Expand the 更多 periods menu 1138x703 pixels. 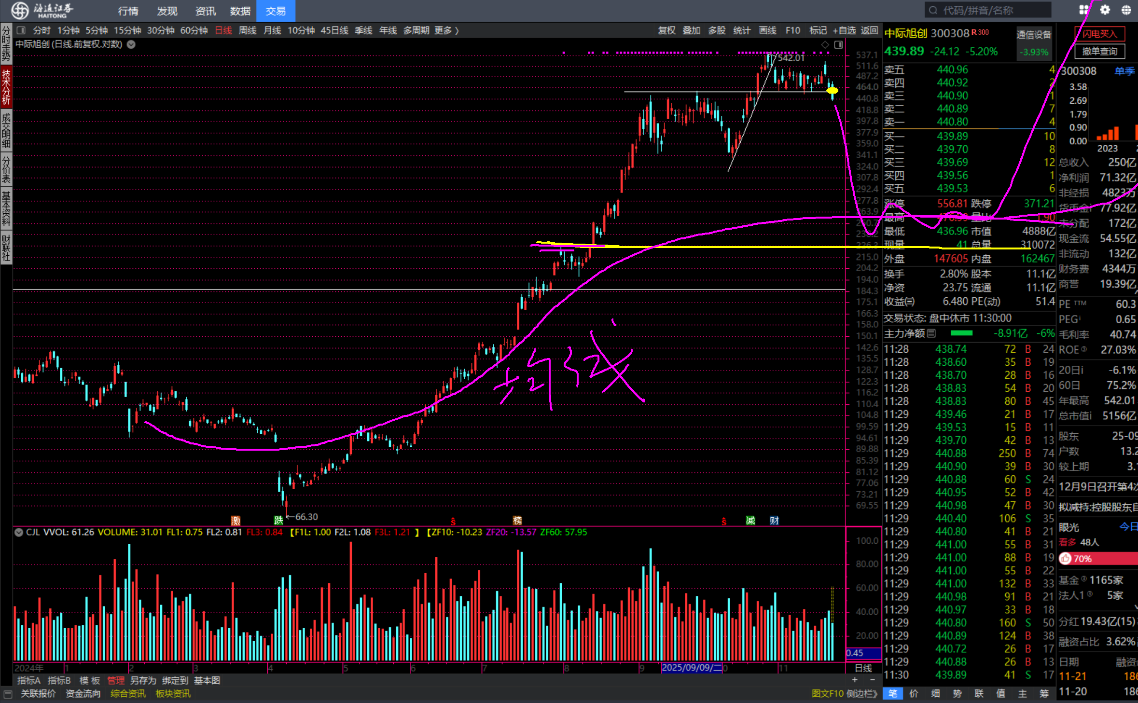[x=446, y=30]
